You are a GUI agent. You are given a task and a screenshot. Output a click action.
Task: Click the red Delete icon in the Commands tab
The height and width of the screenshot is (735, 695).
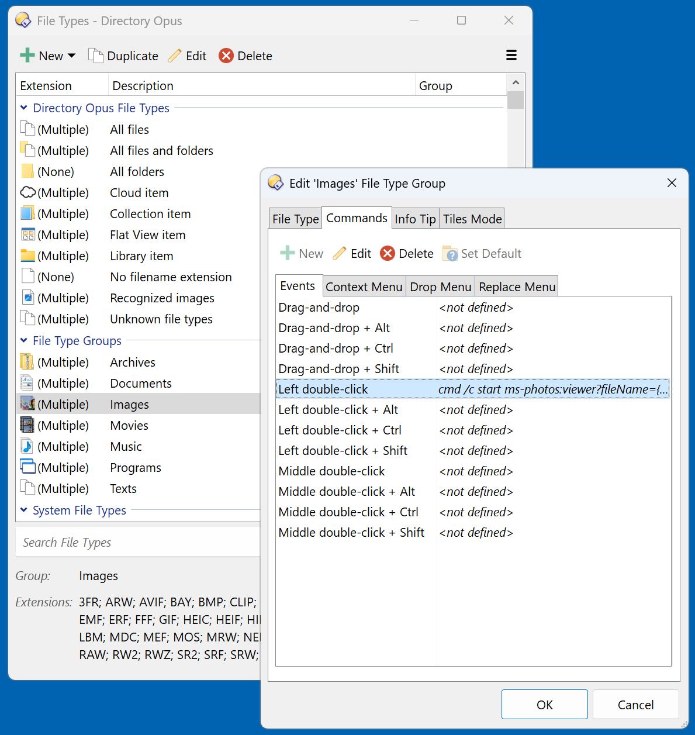(x=387, y=253)
